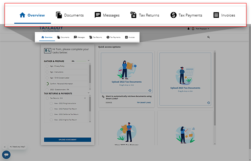Click the Smart Links chain icon
Viewport: 251px width, 161px height.
103,97
